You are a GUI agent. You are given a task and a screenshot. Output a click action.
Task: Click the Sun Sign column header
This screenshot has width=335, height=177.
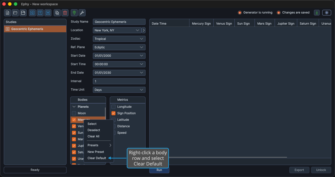(x=245, y=23)
